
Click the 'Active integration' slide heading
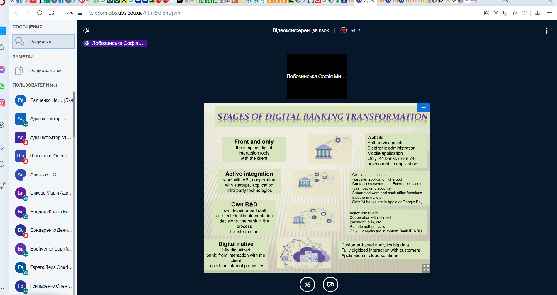(x=249, y=174)
